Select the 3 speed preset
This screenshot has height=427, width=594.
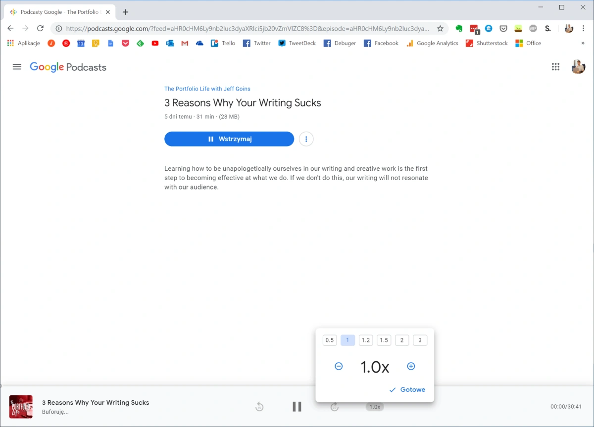[420, 340]
